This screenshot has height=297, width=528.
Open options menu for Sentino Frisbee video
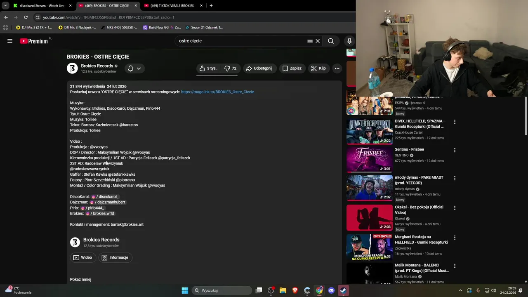pyautogui.click(x=455, y=150)
